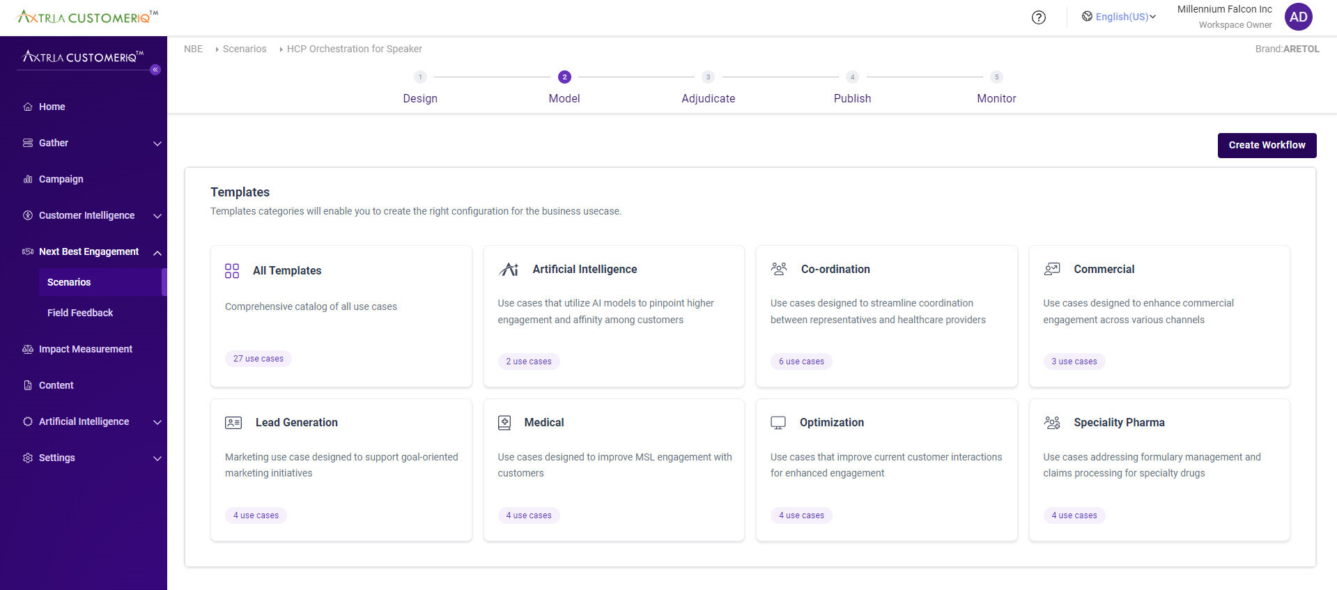Click the Optimization monitor icon

click(x=778, y=423)
